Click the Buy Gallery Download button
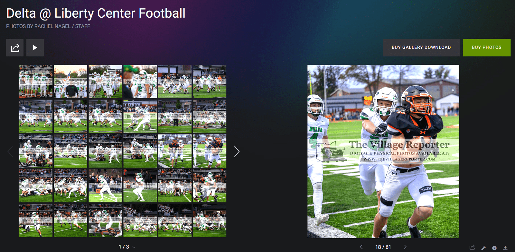 coord(421,48)
